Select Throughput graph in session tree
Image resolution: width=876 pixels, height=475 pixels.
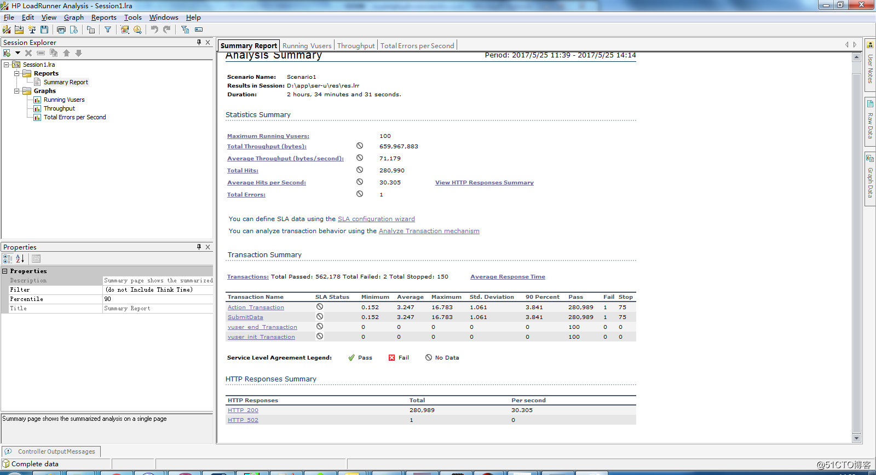(59, 108)
